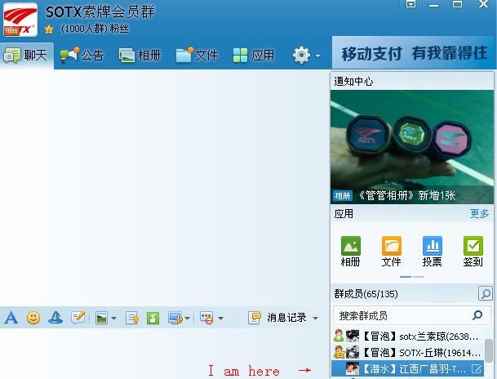This screenshot has height=379, width=497.
Task: Click the gold star group level icon
Action: point(49,29)
